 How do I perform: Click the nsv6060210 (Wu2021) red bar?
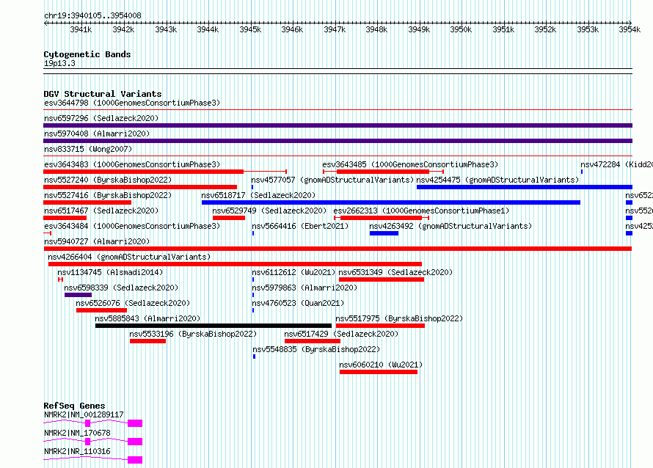(x=378, y=372)
